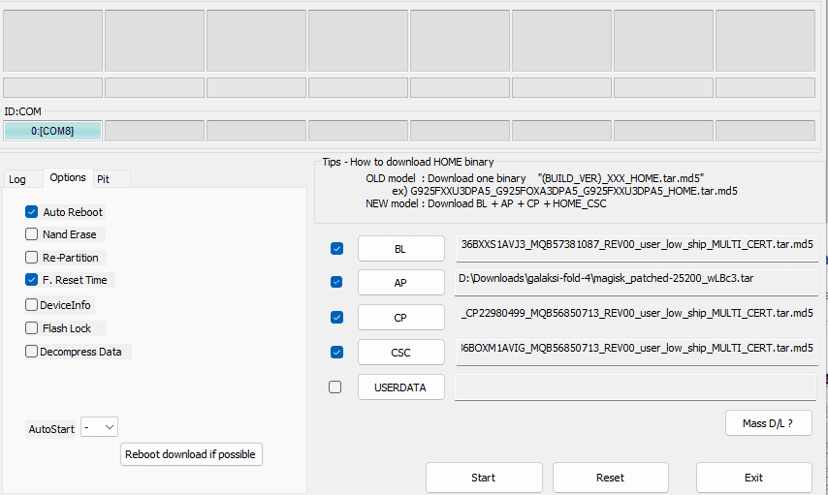Open the AutoStart dropdown
This screenshot has height=495, width=828.
(99, 427)
